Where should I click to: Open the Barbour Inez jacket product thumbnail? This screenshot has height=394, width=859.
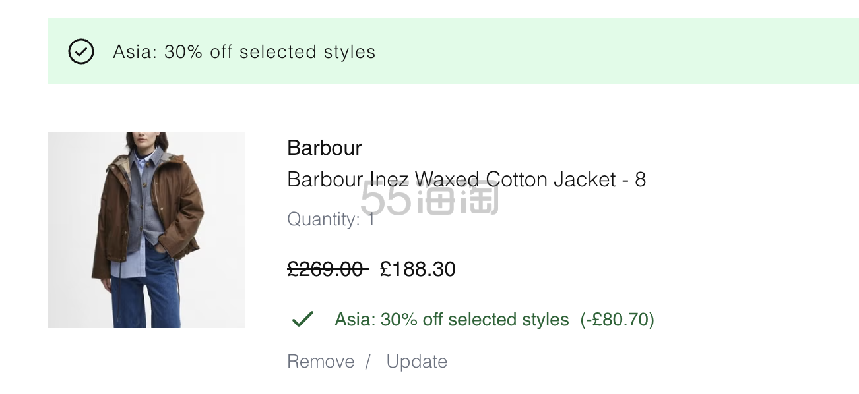coord(146,230)
